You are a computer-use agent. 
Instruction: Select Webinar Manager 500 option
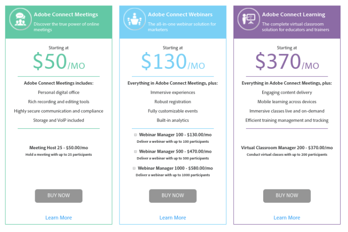[135, 152]
